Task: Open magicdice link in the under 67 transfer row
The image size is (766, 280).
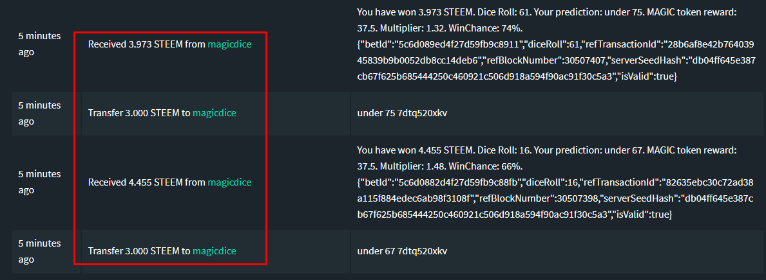Action: [x=215, y=251]
